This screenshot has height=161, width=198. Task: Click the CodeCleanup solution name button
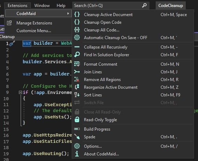coord(171,6)
